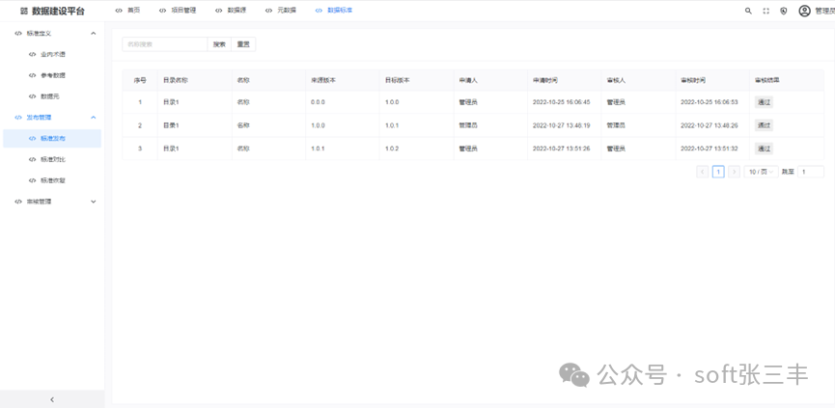The width and height of the screenshot is (835, 408).
Task: Click the code icon beside 首页
Action: pos(119,11)
